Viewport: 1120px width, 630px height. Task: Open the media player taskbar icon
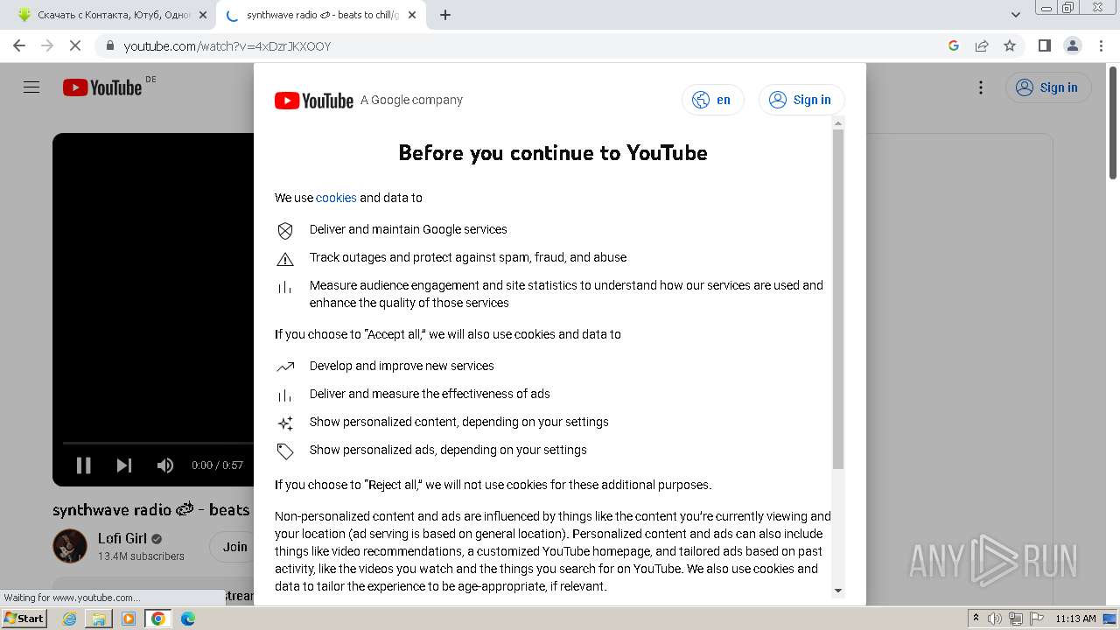[x=129, y=619]
